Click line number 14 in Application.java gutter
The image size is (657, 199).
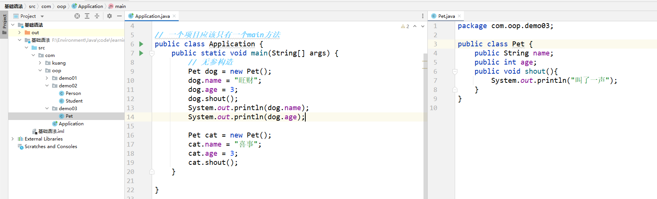coord(130,117)
